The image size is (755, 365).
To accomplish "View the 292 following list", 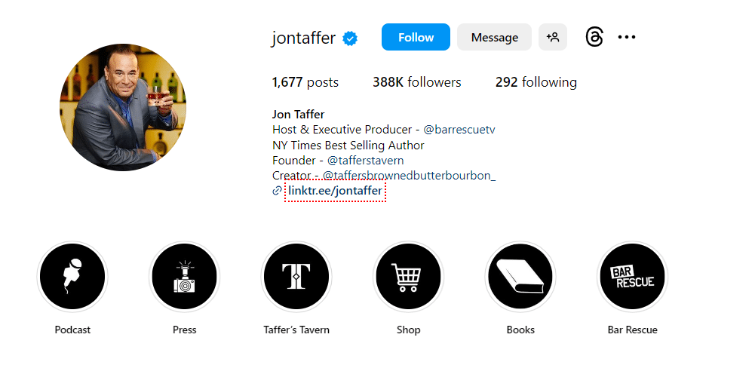I will tap(536, 82).
